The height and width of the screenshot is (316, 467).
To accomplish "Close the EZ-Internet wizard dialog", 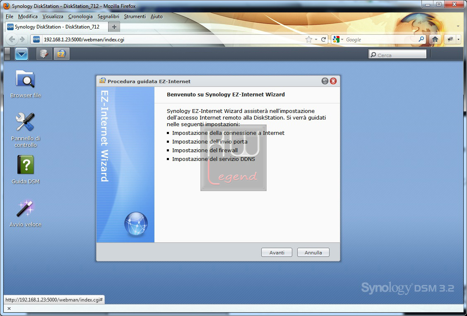I will (x=333, y=81).
